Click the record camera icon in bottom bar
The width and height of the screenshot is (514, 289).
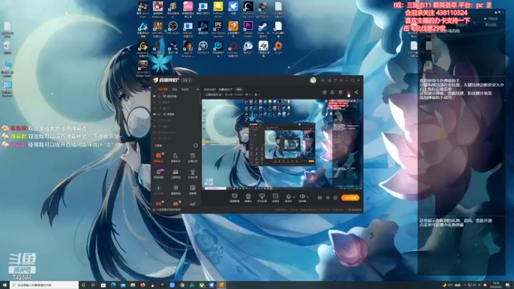pos(319,198)
